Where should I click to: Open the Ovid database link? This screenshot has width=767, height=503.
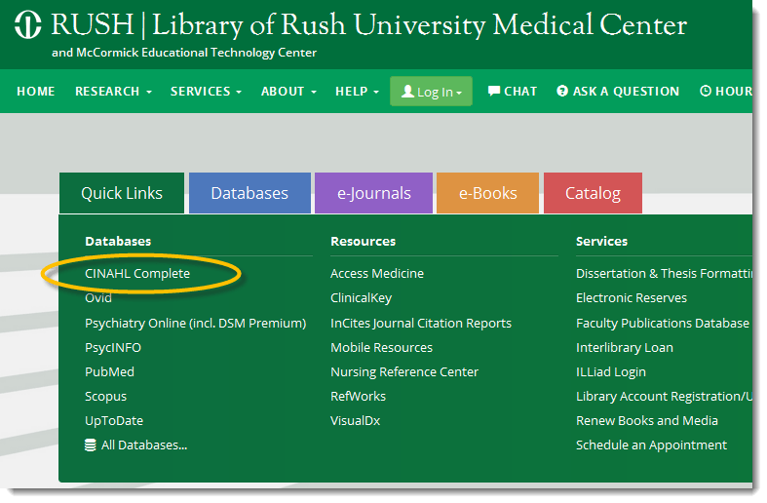pyautogui.click(x=98, y=298)
